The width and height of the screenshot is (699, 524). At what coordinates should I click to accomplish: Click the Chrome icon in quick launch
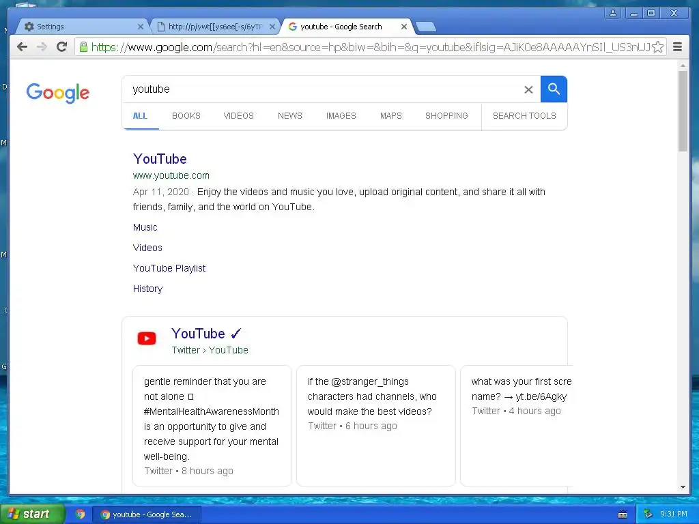pos(81,514)
